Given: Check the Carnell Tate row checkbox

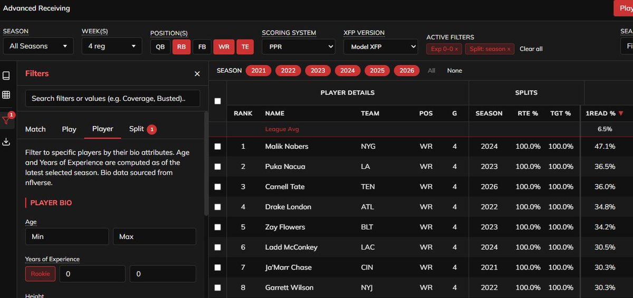Looking at the screenshot, I should coord(218,187).
